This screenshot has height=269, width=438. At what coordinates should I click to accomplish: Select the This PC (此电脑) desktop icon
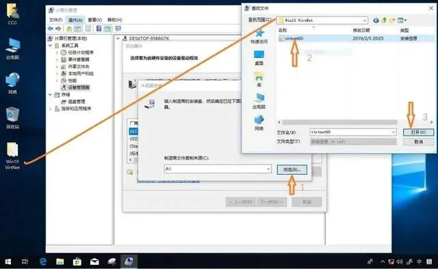point(12,49)
